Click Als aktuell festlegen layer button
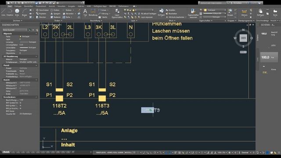This screenshot has height=158, width=281. click(147, 14)
